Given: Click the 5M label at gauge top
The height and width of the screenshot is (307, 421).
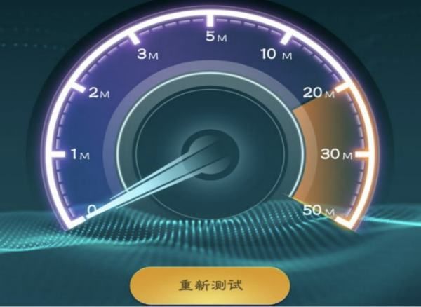Looking at the screenshot, I should point(216,36).
